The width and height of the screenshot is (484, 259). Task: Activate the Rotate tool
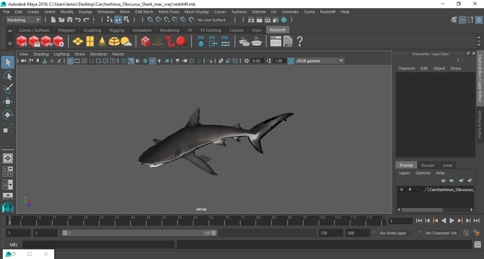click(x=8, y=115)
